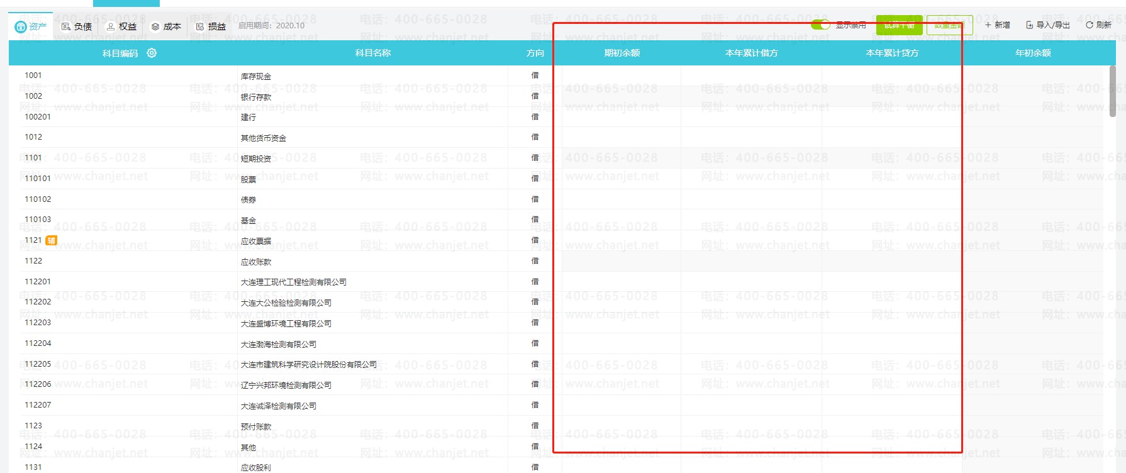The height and width of the screenshot is (473, 1126).
Task: Switch to the 权益 tab
Action: 121,26
